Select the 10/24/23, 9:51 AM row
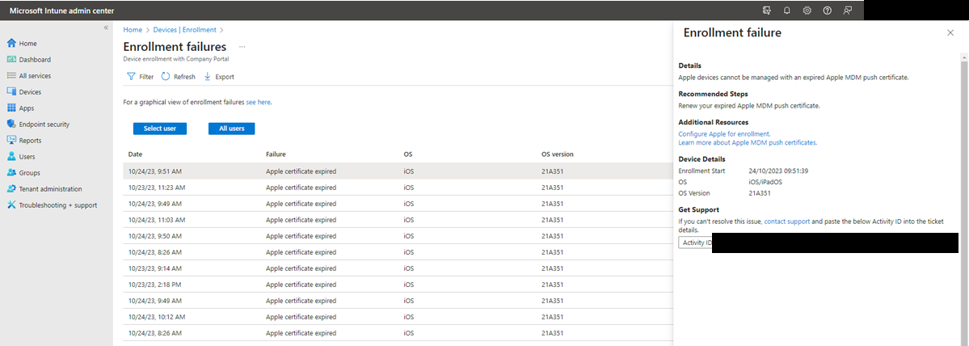This screenshot has width=969, height=346. [x=398, y=171]
